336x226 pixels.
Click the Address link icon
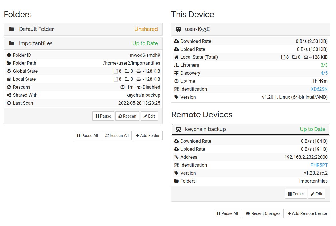coord(176,157)
